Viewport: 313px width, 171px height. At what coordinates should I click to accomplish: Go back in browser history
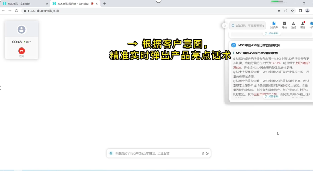(x=3, y=11)
